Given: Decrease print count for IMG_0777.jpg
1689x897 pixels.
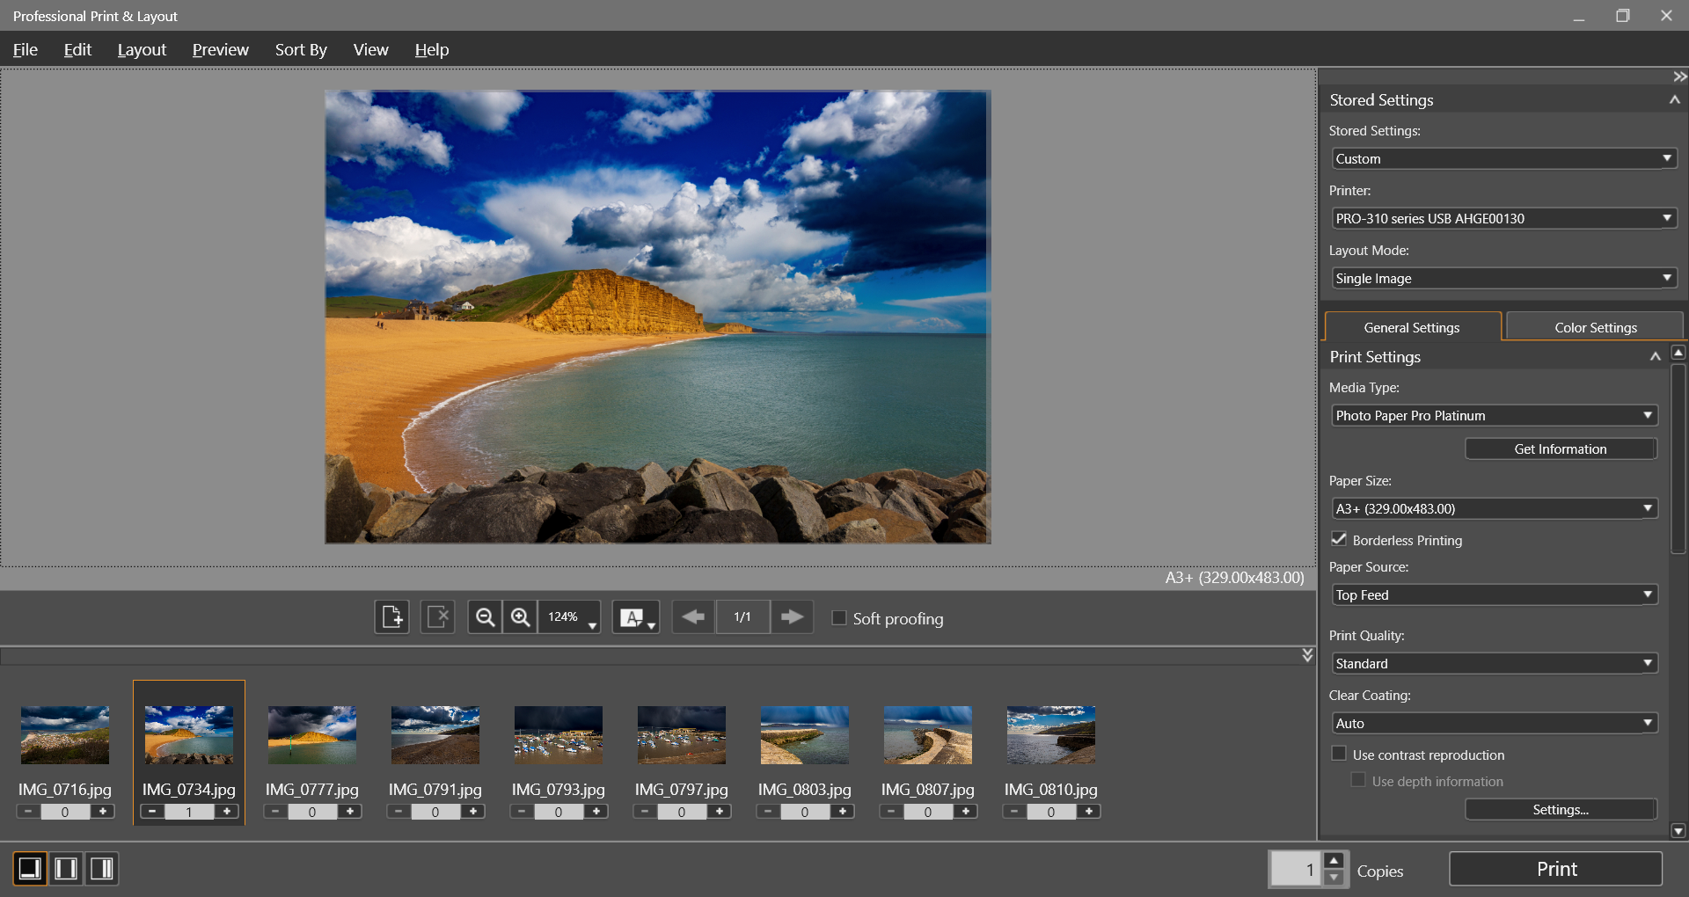Looking at the screenshot, I should click(275, 812).
